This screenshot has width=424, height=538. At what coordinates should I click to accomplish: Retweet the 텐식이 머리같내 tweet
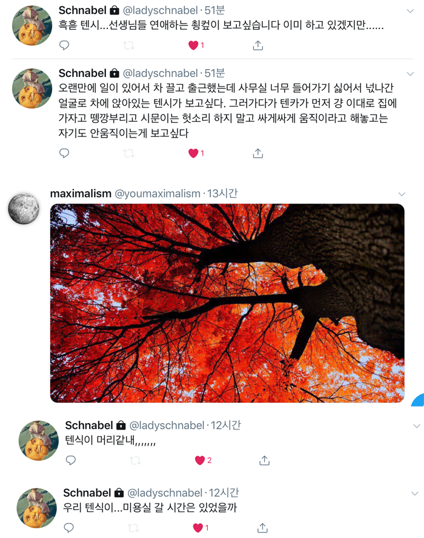135,460
